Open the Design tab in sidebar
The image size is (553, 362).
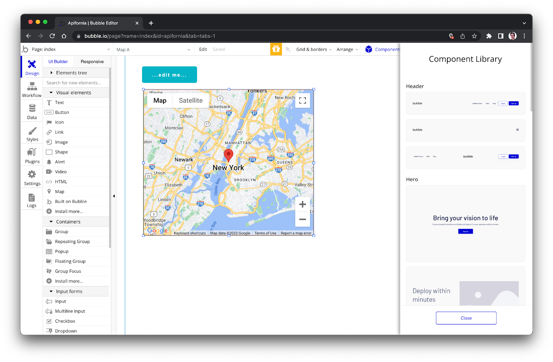32,67
